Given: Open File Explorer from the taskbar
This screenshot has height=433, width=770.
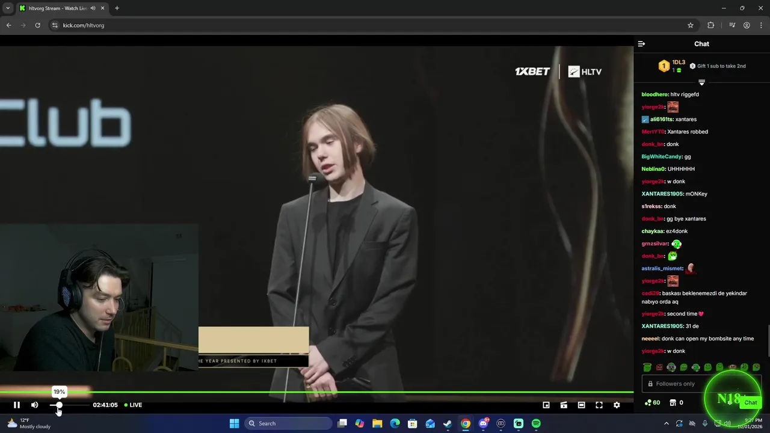Looking at the screenshot, I should 377,423.
